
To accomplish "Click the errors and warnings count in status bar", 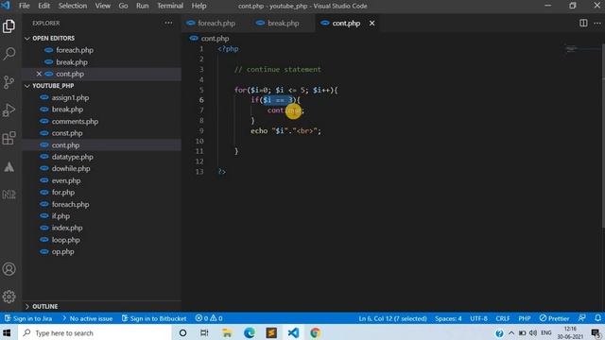I will coord(209,318).
